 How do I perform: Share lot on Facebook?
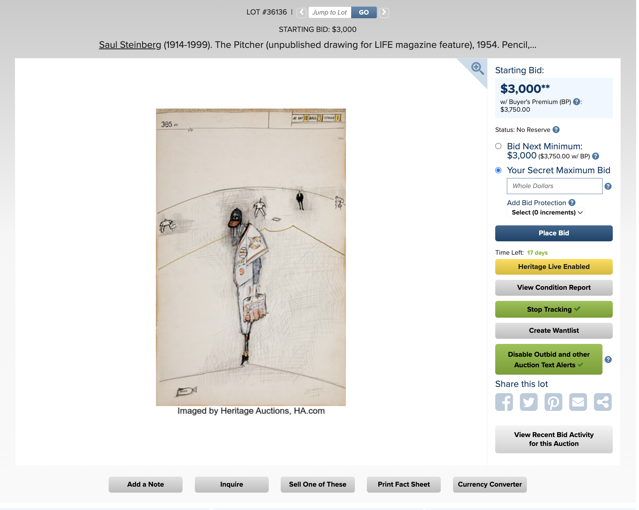point(504,402)
